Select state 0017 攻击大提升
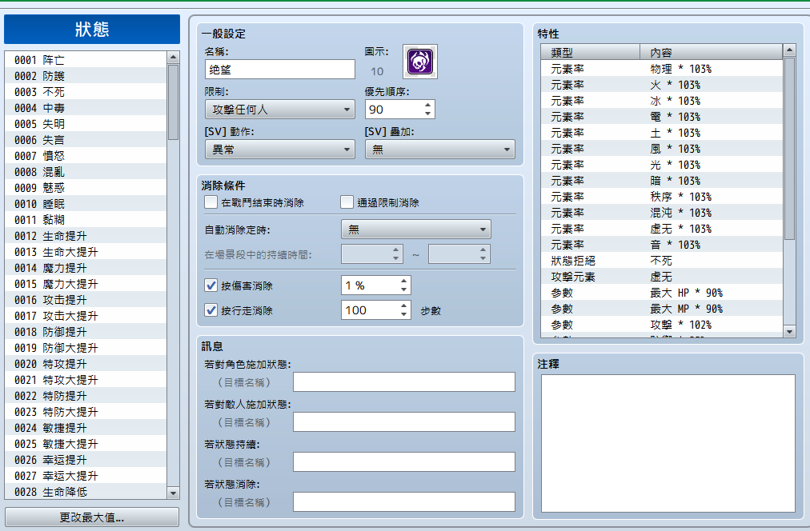Image resolution: width=810 pixels, height=531 pixels. click(x=86, y=316)
